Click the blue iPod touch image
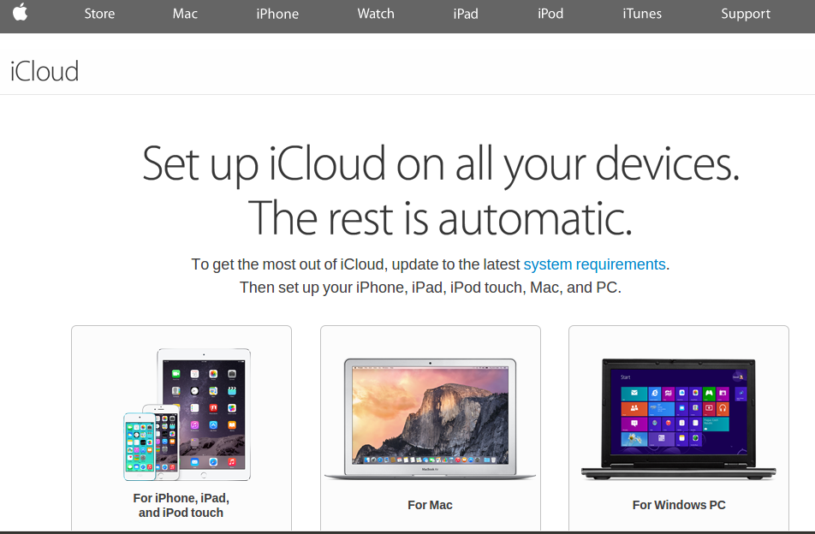Viewport: 815px width, 534px height. 140,447
